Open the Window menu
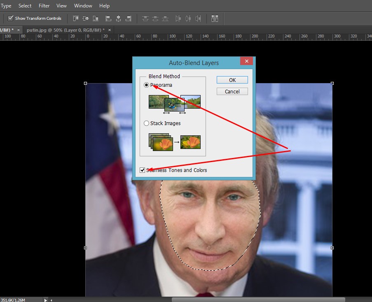The height and width of the screenshot is (302, 372). [83, 6]
